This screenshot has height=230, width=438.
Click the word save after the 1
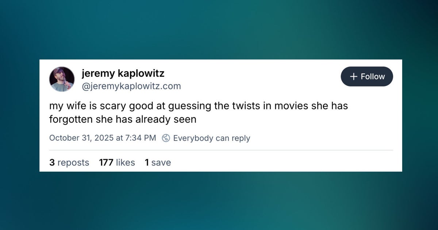[x=161, y=162]
